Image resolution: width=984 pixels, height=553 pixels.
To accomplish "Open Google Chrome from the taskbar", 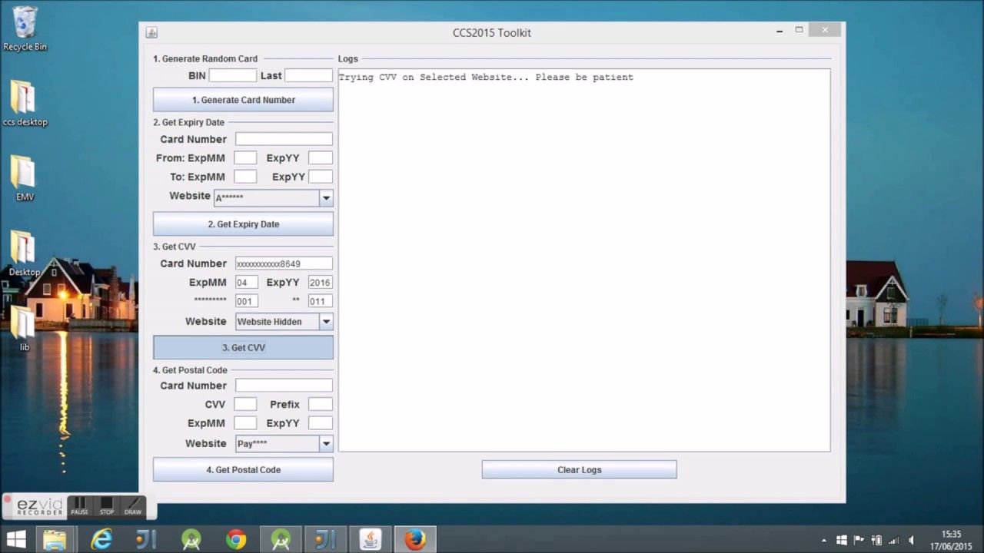I will pyautogui.click(x=236, y=539).
